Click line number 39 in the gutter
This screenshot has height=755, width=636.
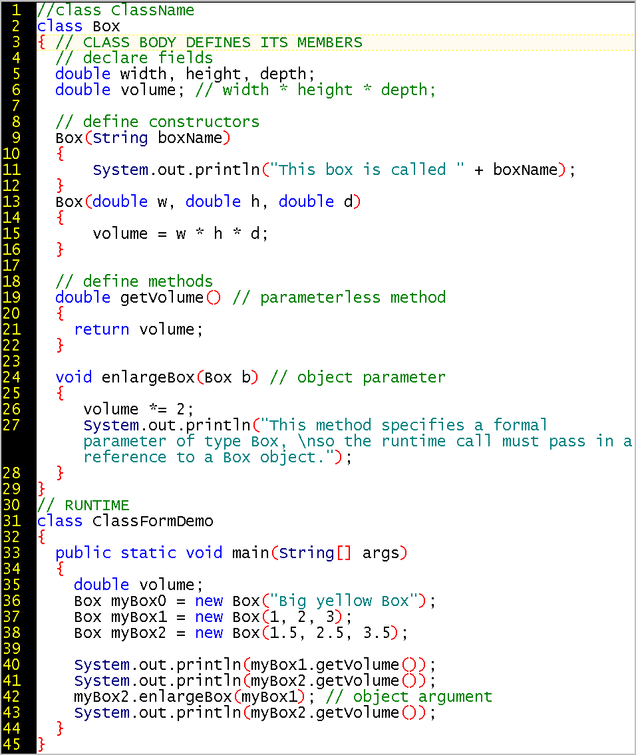11,649
